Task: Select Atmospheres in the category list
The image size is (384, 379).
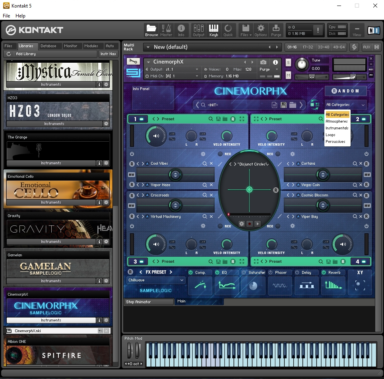Action: (337, 121)
